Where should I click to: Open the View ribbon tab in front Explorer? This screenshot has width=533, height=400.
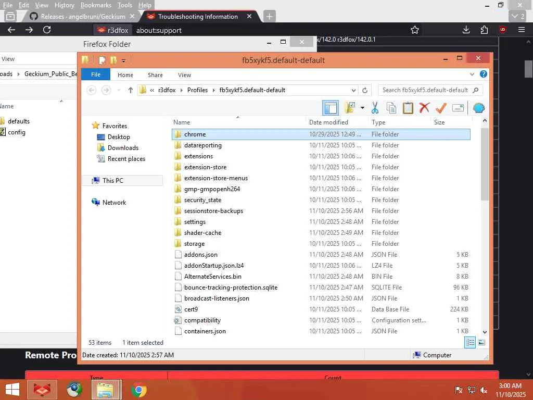[x=184, y=75]
